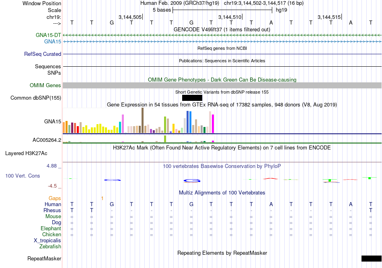Open the RefSeq Curated track label
Screen dimensions: 382x268
point(42,54)
